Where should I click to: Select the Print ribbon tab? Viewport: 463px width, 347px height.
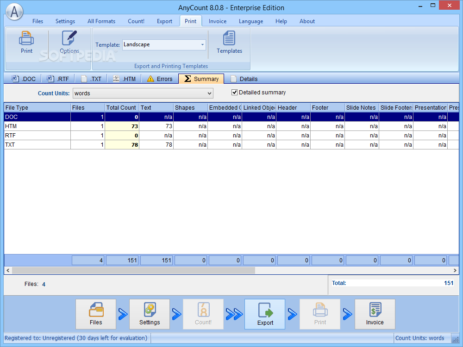point(190,21)
